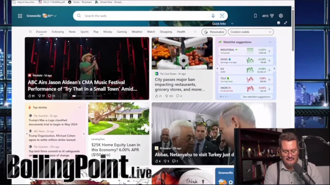Click the mobile phone sync icon

point(255,16)
